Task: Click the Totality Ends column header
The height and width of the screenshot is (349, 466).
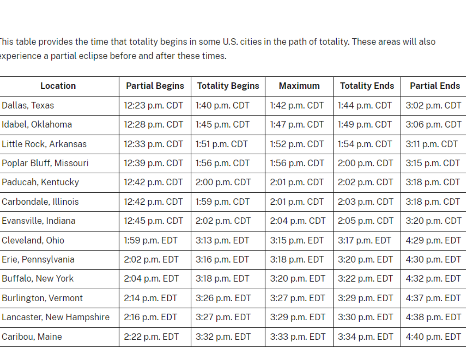Action: pos(367,86)
